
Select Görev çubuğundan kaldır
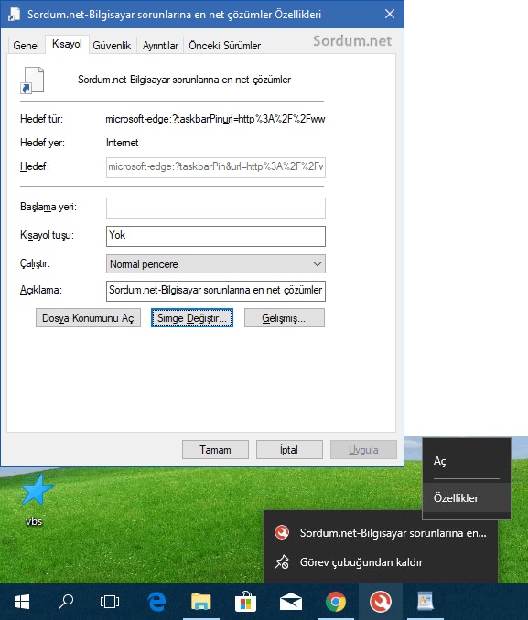pyautogui.click(x=381, y=561)
